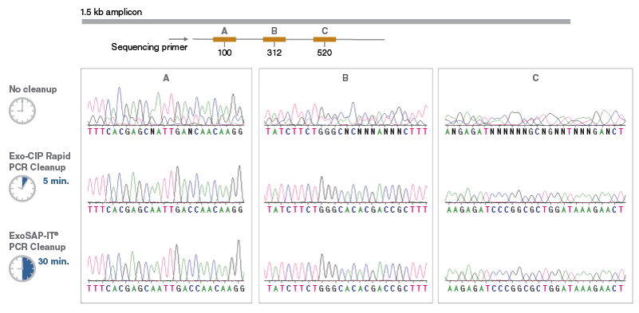
Task: Click the panel C column header
Action: tap(535, 79)
